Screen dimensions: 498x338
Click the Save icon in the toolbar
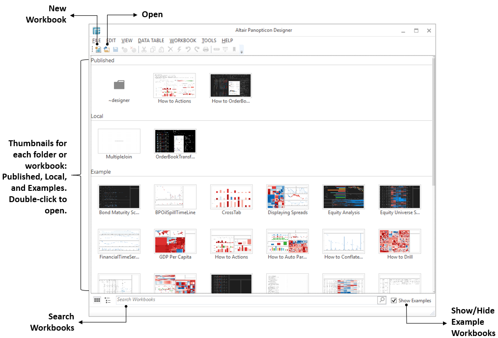(115, 50)
